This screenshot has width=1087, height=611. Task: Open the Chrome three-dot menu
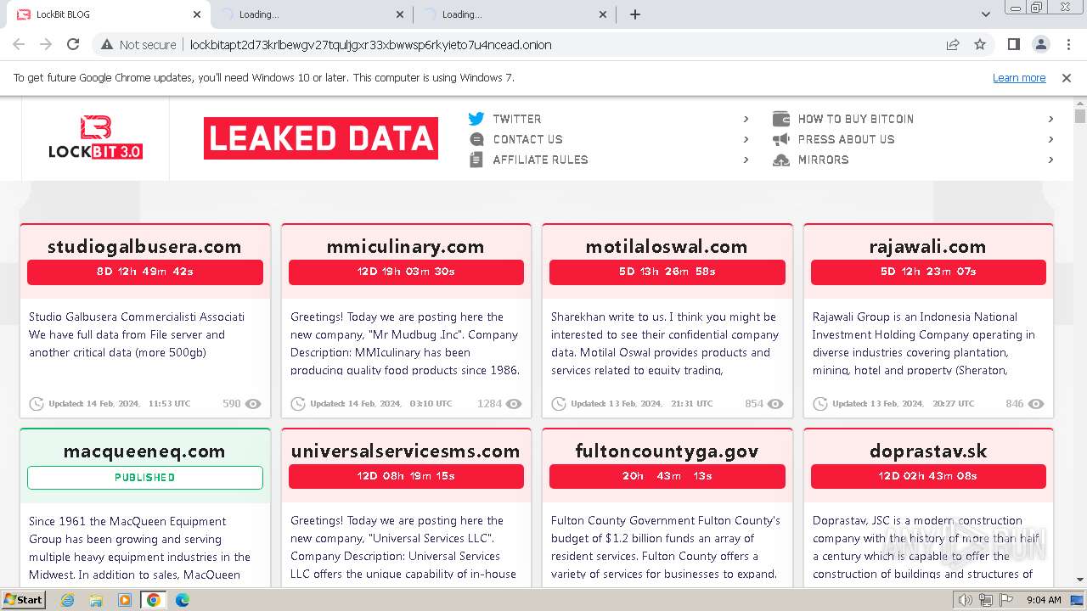[1068, 44]
